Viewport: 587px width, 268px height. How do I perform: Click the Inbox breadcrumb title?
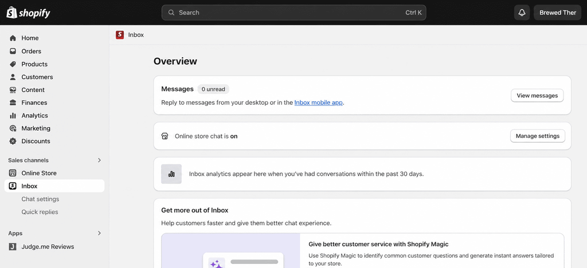136,35
